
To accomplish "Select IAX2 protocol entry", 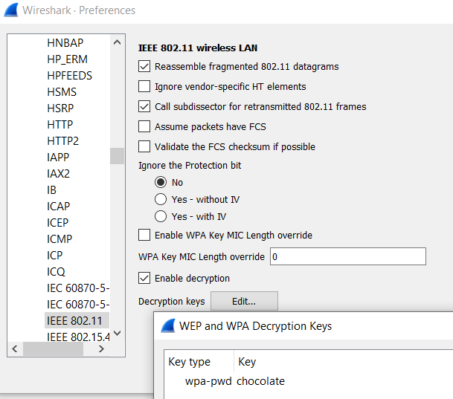I will (58, 174).
